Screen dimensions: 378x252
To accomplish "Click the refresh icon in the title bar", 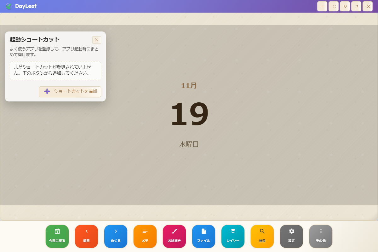I will tap(345, 6).
